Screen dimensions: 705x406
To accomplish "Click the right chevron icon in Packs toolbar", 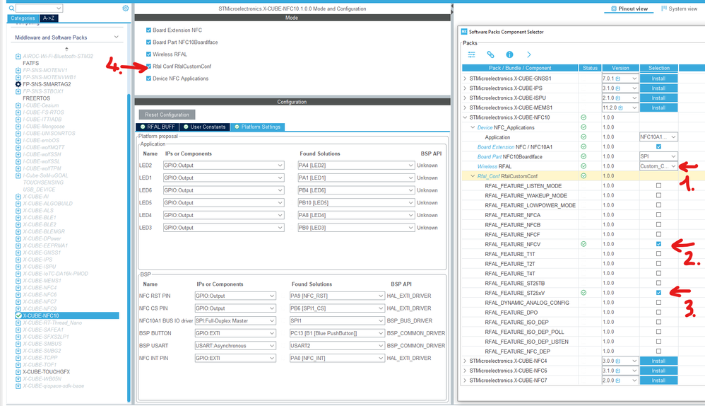I will tap(528, 54).
